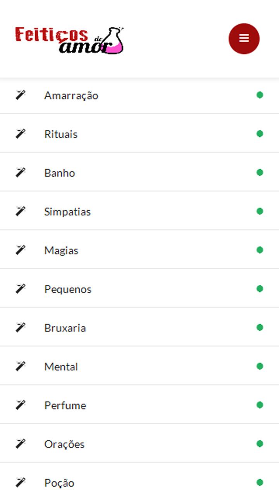
Task: Open the Rituais category
Action: (139, 133)
